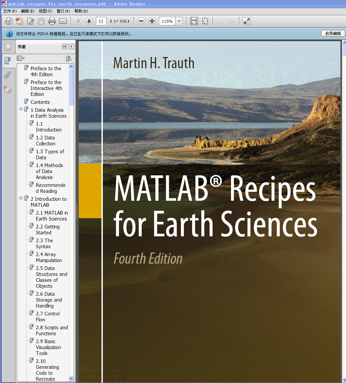Click the email envelope toolbar icon
Viewport: 346px width, 383px height.
tap(63, 21)
